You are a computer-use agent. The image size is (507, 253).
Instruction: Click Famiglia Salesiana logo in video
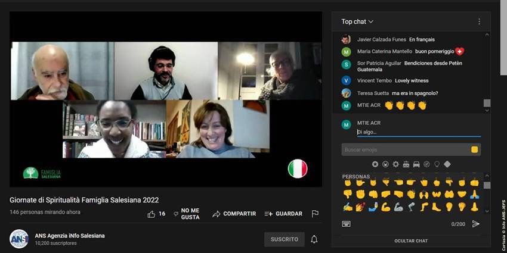click(42, 173)
